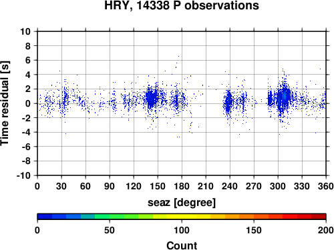This screenshot has height=250, width=334.
Task: Click the colorbar tick label '200'
Action: click(325, 230)
